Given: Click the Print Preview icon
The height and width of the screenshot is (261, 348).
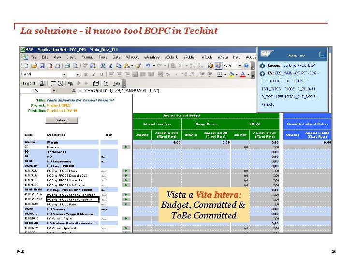Looking at the screenshot, I should point(75,66).
